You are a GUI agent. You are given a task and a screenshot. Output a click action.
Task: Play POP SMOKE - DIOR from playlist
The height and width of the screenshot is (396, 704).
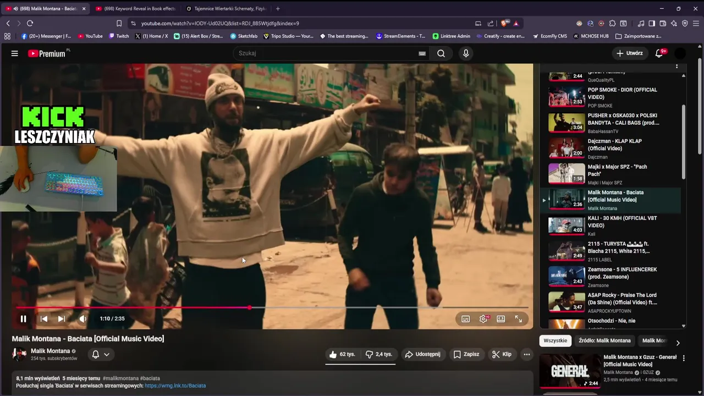610,97
